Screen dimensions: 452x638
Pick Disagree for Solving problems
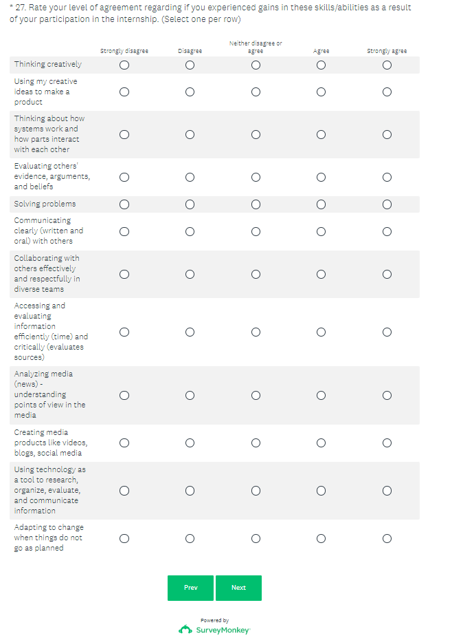click(x=190, y=204)
